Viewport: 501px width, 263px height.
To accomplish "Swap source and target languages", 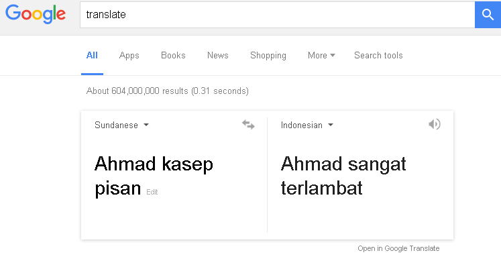I will click(x=248, y=125).
